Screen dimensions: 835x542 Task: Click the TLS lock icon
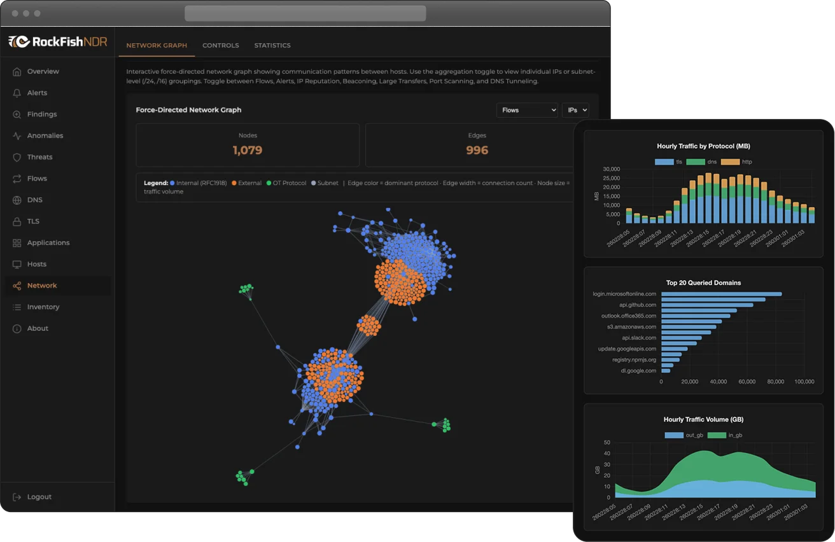[18, 221]
